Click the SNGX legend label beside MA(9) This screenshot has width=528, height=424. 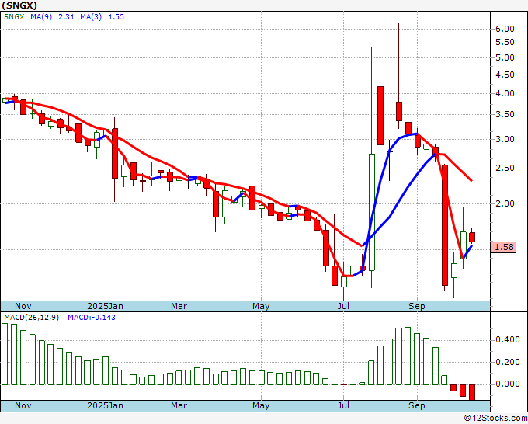click(x=15, y=16)
